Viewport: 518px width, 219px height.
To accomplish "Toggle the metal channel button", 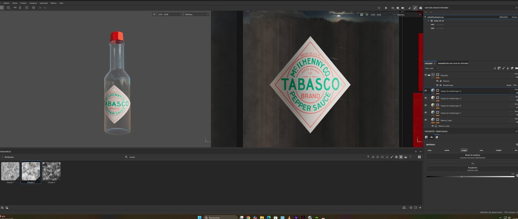I will point(447,150).
